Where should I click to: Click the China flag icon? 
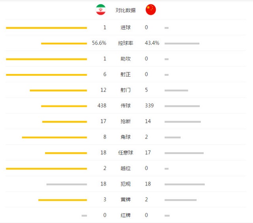(151, 10)
